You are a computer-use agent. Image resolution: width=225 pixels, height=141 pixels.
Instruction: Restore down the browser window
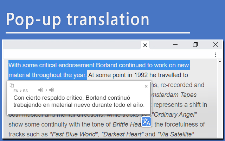(x=195, y=45)
